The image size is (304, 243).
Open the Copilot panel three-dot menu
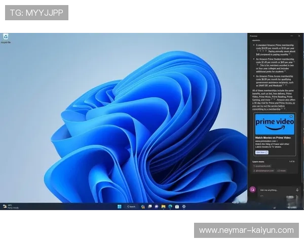pyautogui.click(x=291, y=36)
